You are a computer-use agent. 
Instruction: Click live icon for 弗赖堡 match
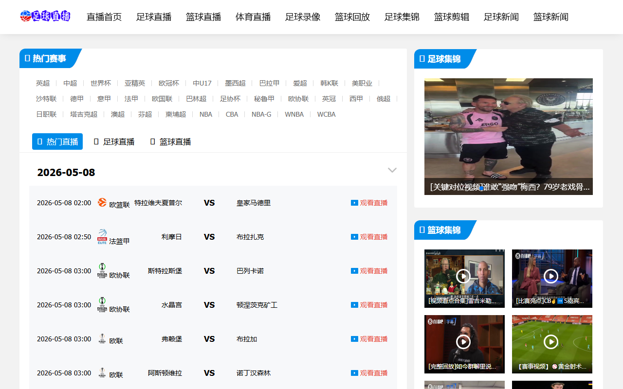point(354,339)
